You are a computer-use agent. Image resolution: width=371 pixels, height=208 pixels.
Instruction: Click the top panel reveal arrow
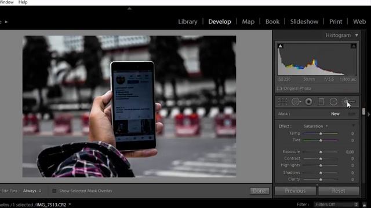click(129, 9)
